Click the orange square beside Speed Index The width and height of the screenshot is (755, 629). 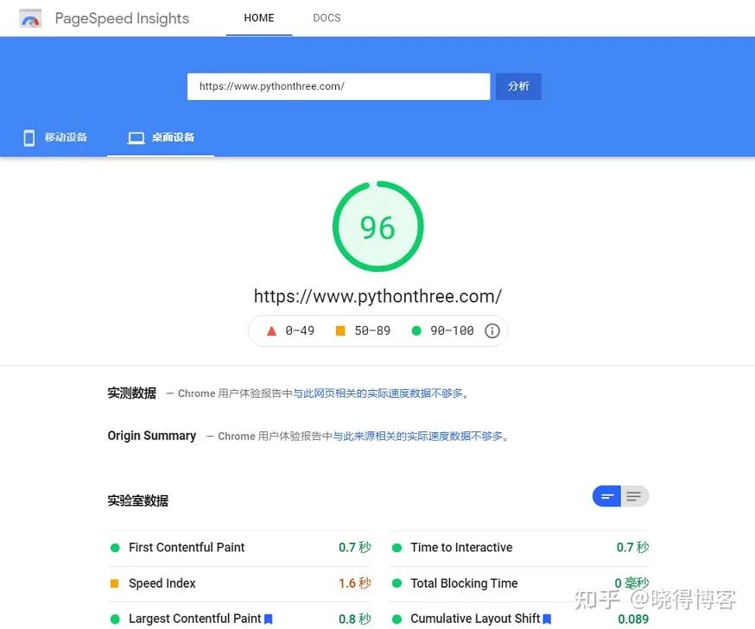click(113, 583)
